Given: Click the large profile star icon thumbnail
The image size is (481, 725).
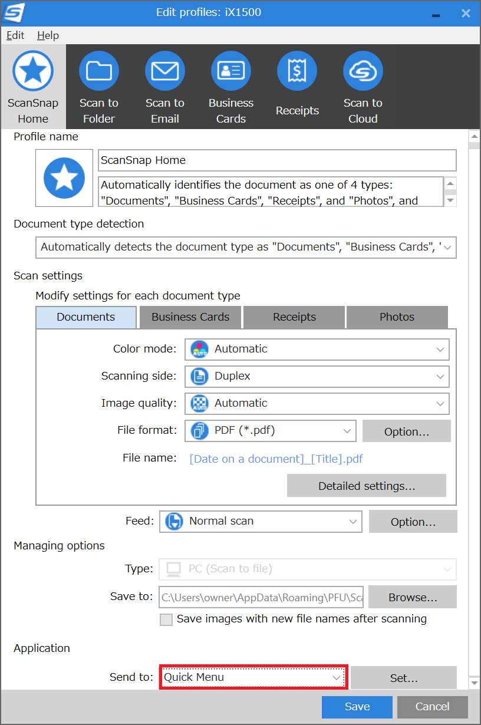Looking at the screenshot, I should [64, 178].
